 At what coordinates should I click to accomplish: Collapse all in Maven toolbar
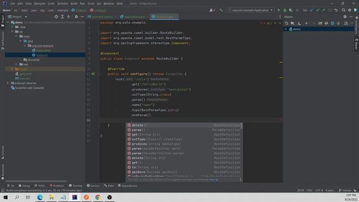[x=338, y=23]
